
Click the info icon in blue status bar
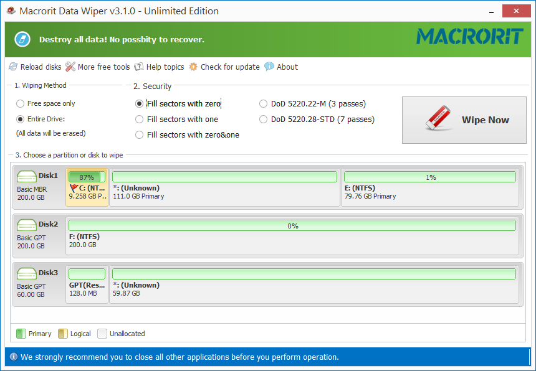click(x=14, y=357)
